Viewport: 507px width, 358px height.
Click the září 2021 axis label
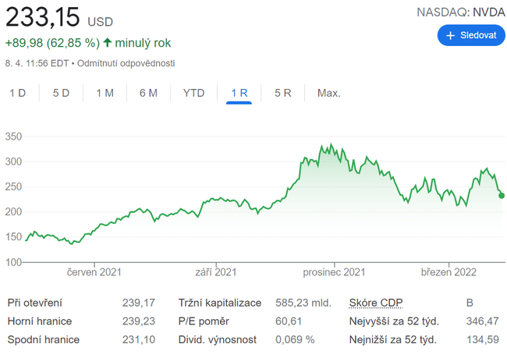click(x=216, y=272)
